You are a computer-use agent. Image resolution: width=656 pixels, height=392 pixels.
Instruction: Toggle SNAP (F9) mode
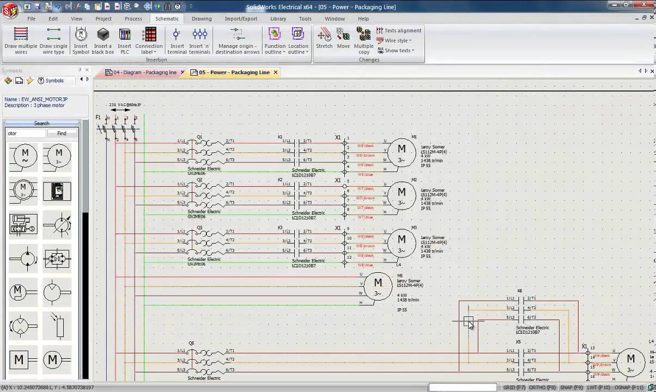pos(571,388)
